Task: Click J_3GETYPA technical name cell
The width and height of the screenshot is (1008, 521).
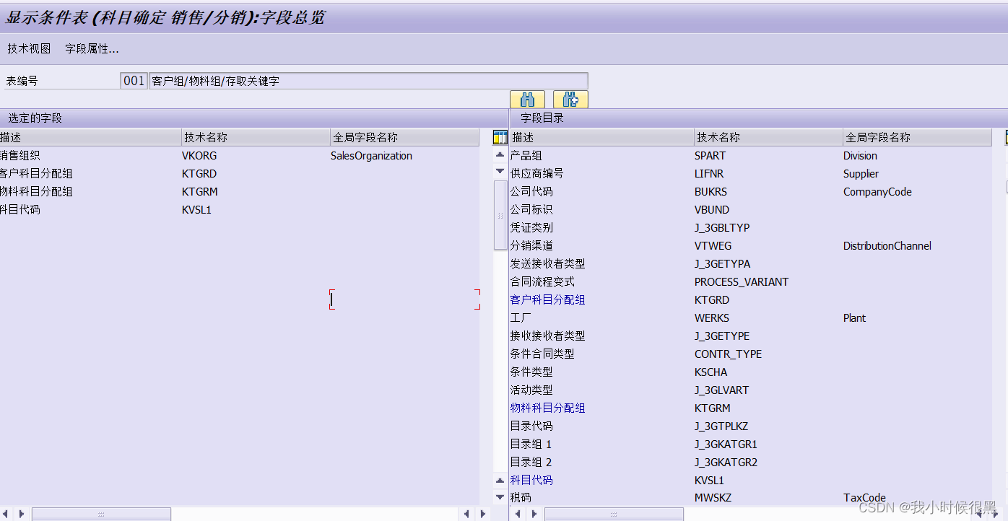Action: click(x=722, y=264)
